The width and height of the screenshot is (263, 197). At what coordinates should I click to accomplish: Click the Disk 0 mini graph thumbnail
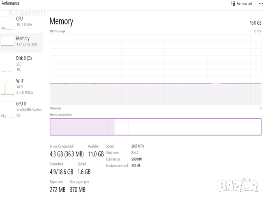7,64
